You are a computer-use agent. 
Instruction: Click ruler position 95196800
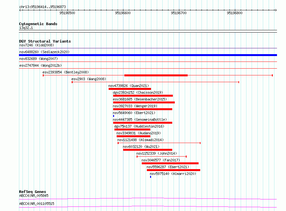pyautogui.click(x=235, y=13)
